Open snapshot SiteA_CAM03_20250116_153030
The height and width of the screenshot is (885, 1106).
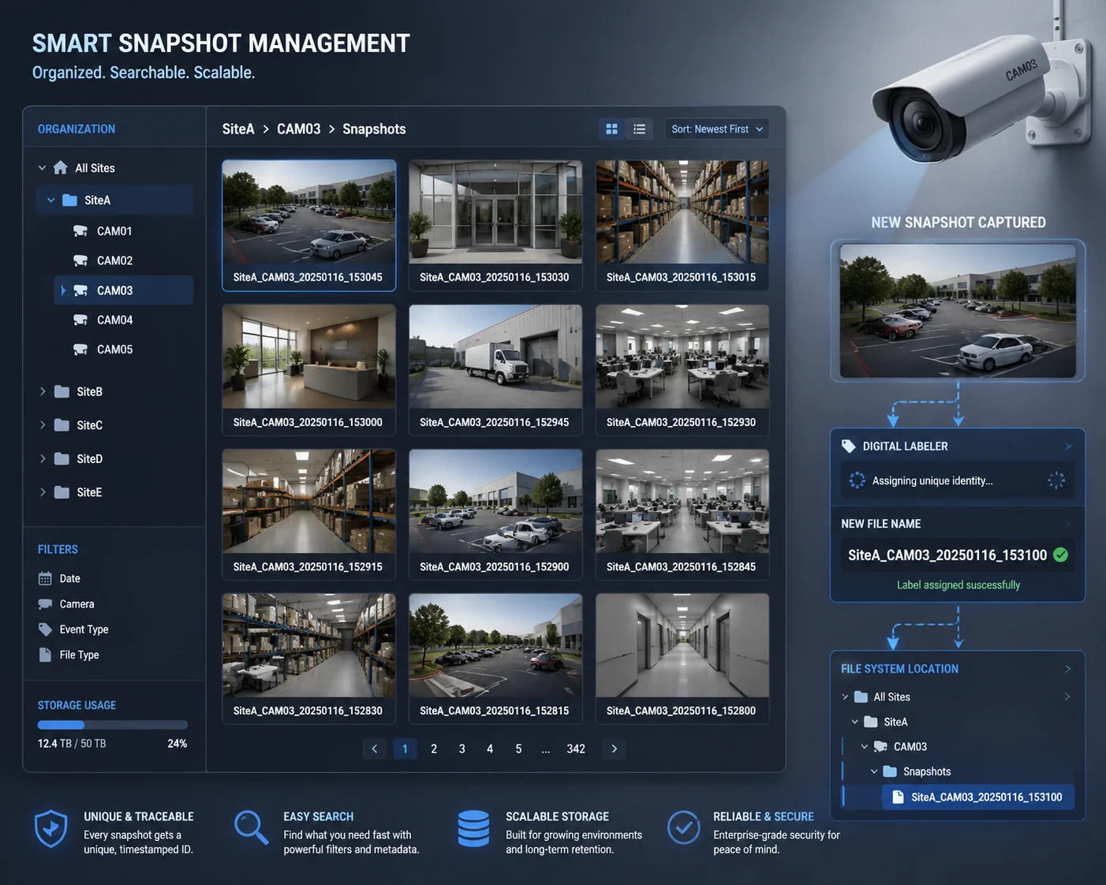[495, 225]
